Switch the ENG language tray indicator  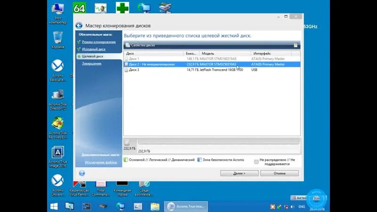click(x=302, y=207)
